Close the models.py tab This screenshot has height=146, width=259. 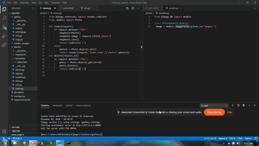pos(181,8)
